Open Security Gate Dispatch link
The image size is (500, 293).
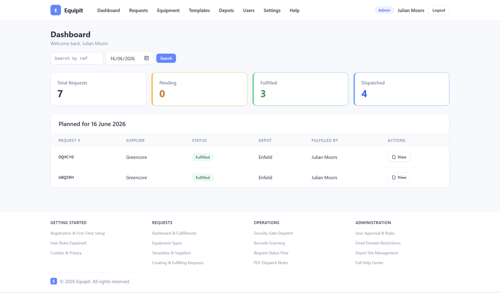point(273,233)
